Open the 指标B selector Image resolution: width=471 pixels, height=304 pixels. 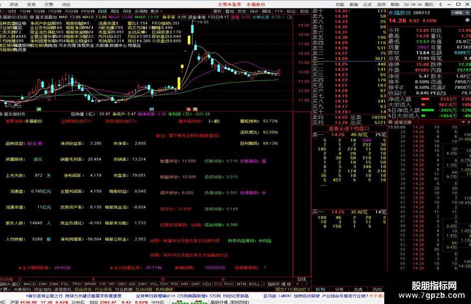coord(273,284)
